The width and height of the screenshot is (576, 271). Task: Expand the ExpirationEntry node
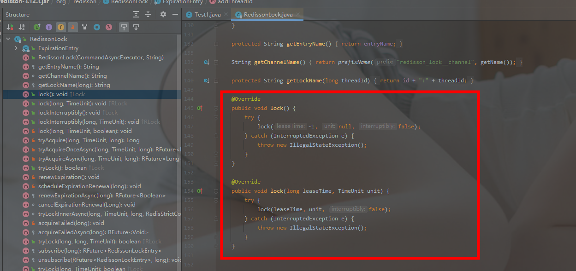click(16, 48)
